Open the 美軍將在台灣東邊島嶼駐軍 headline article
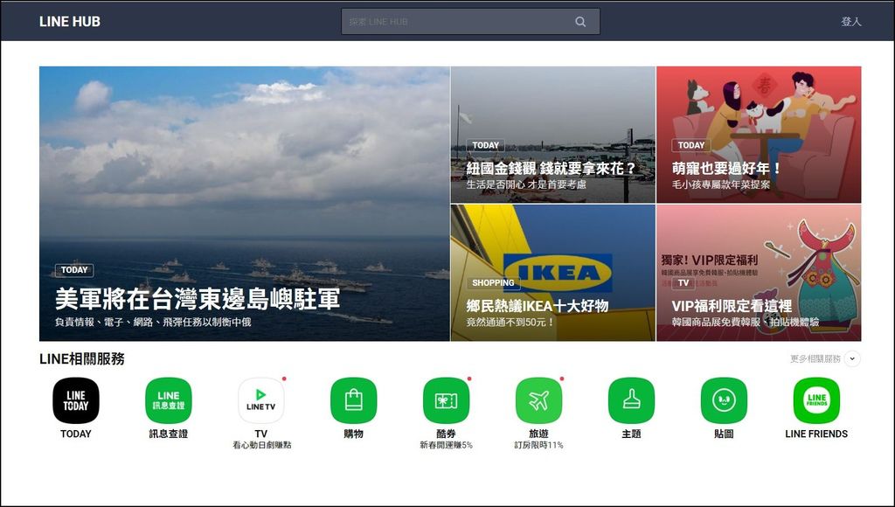This screenshot has width=895, height=507. 245,204
